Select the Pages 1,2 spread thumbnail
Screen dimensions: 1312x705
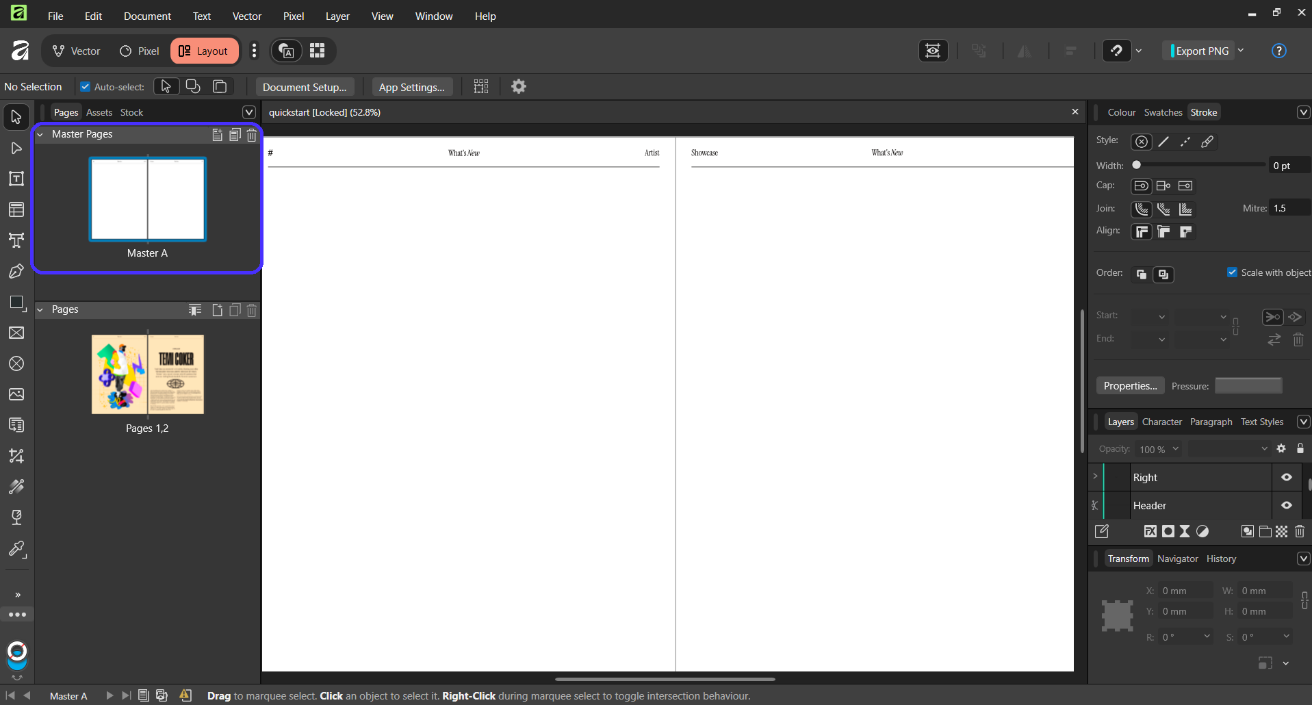pyautogui.click(x=147, y=374)
